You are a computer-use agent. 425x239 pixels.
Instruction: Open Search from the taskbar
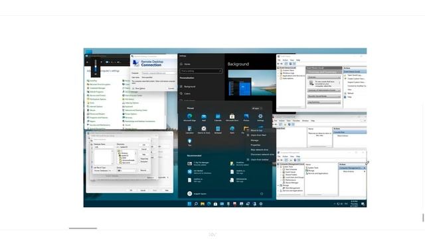pos(196,204)
